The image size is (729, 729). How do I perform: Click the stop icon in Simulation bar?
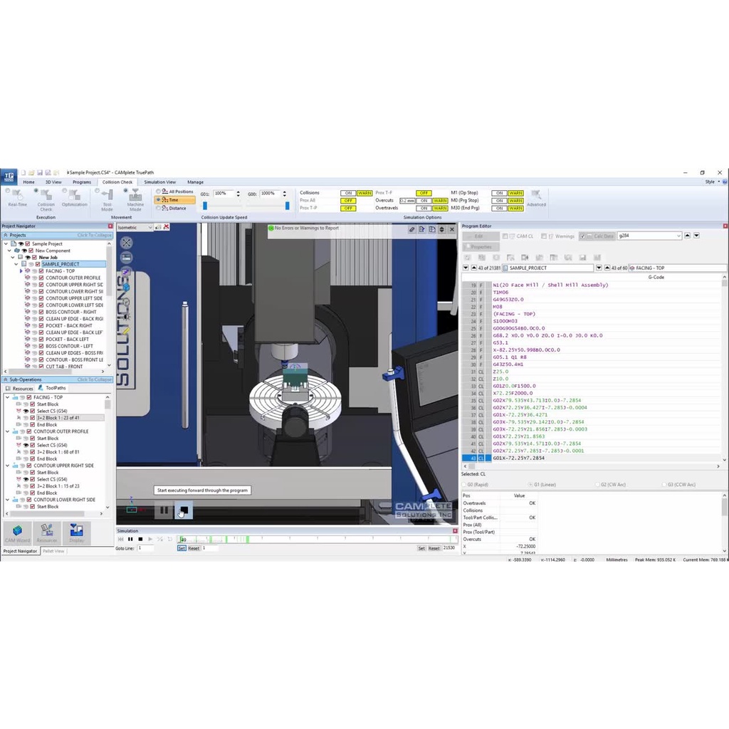pos(140,539)
